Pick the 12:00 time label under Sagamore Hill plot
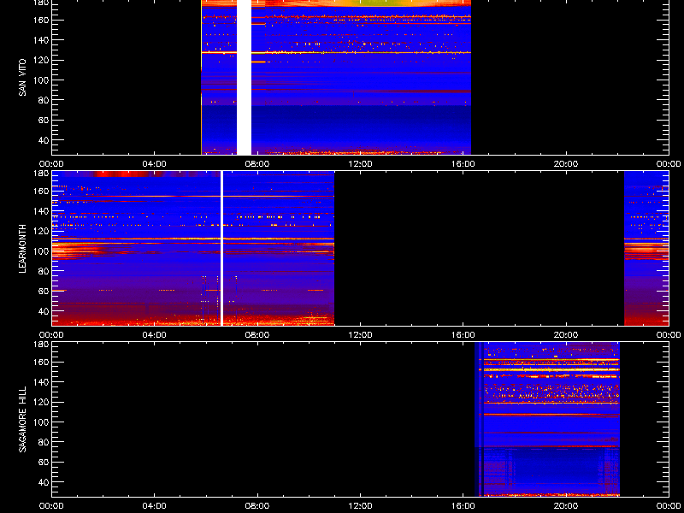Image resolution: width=684 pixels, height=513 pixels. (360, 506)
